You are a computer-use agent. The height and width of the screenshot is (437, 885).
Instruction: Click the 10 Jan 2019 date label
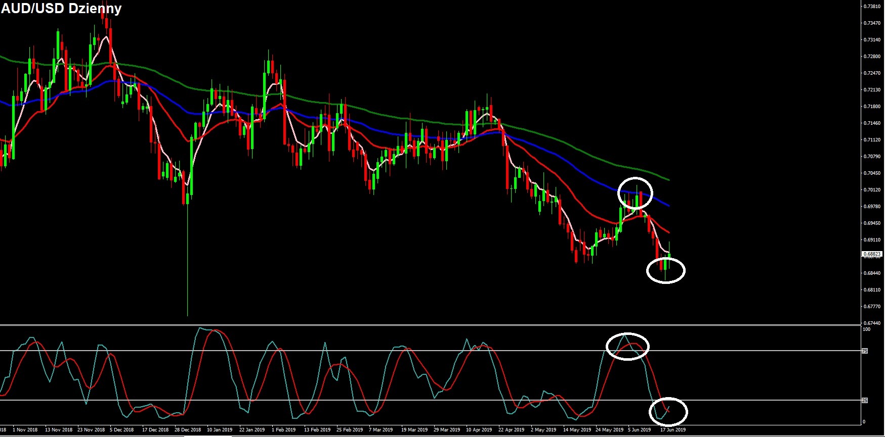[220, 430]
